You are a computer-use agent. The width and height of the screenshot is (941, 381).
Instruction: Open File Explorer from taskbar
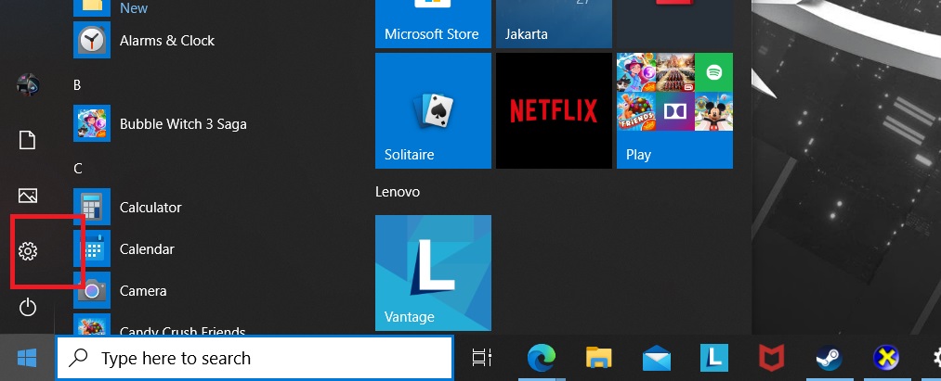click(x=598, y=358)
